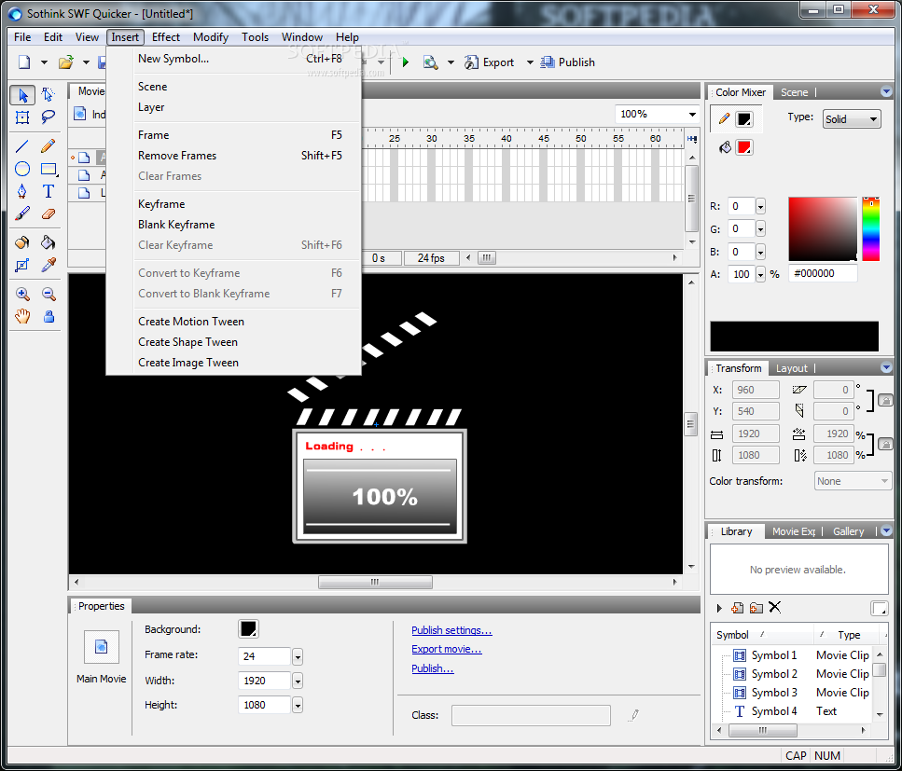This screenshot has width=902, height=771.
Task: Open the Publish settings link
Action: 451,630
